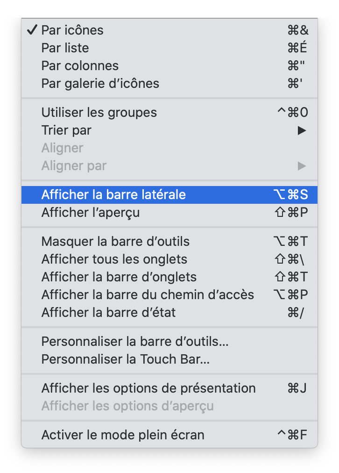This screenshot has height=473, width=339.
Task: Open the 'Aligner par' submenu arrow
Action: pyautogui.click(x=302, y=166)
